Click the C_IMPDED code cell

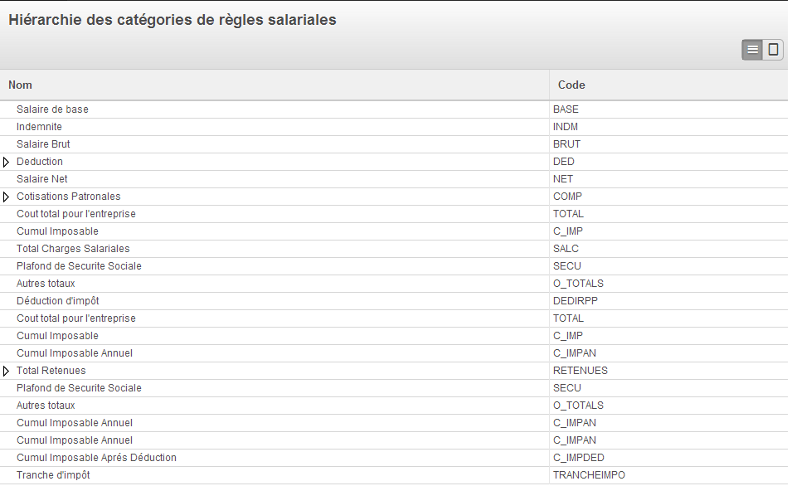coord(578,458)
